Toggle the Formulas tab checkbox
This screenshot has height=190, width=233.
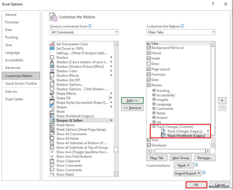click(149, 74)
